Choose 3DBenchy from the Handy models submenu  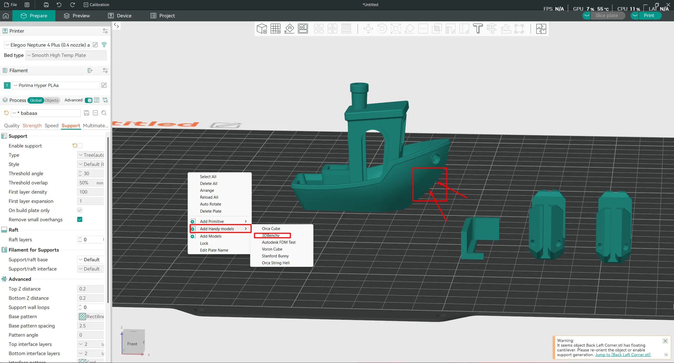pos(271,236)
